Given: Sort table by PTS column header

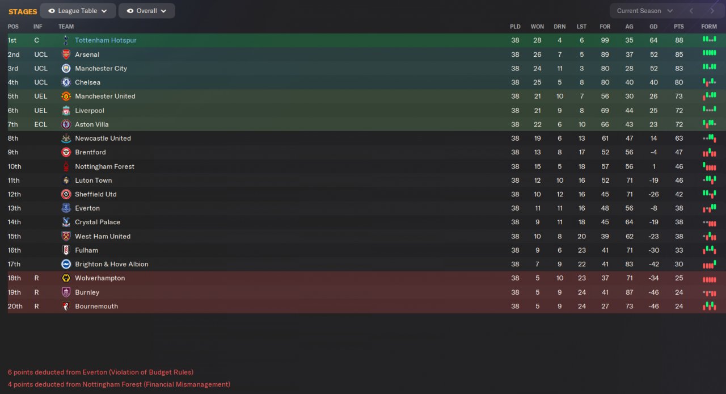Looking at the screenshot, I should pyautogui.click(x=678, y=27).
